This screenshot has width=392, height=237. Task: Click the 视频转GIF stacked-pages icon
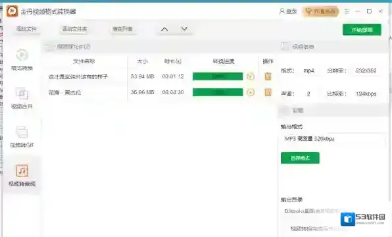click(22, 132)
